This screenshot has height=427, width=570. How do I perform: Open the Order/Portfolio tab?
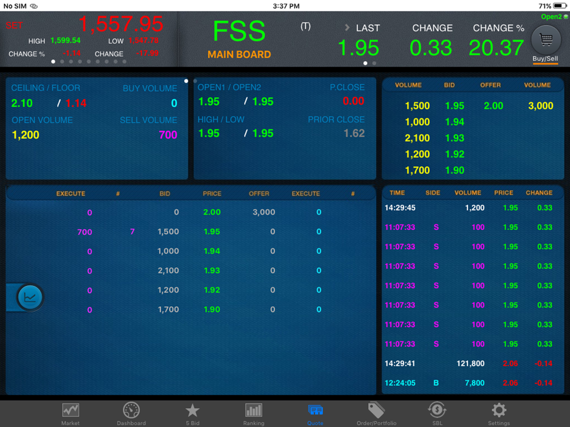[377, 414]
